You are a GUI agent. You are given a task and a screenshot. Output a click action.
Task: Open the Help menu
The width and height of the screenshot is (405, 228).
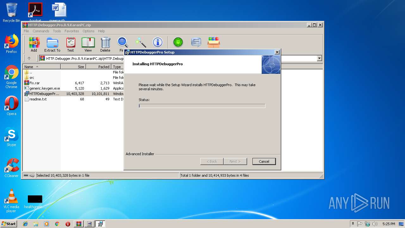101,31
